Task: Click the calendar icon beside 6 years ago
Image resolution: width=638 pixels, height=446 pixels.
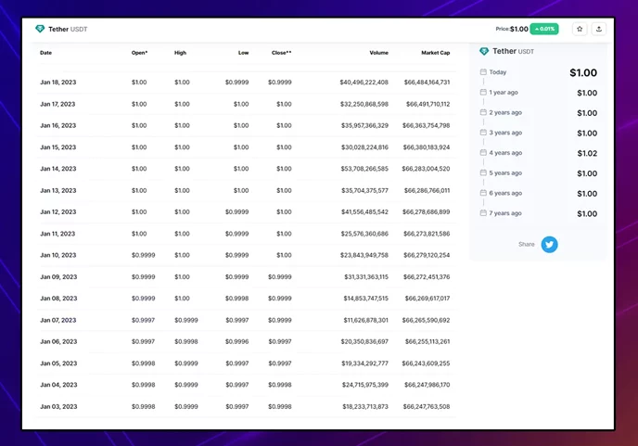Action: coord(483,193)
